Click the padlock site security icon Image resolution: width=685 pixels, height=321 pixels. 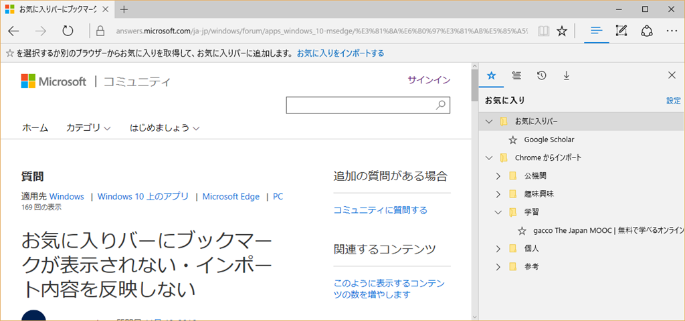tap(100, 31)
